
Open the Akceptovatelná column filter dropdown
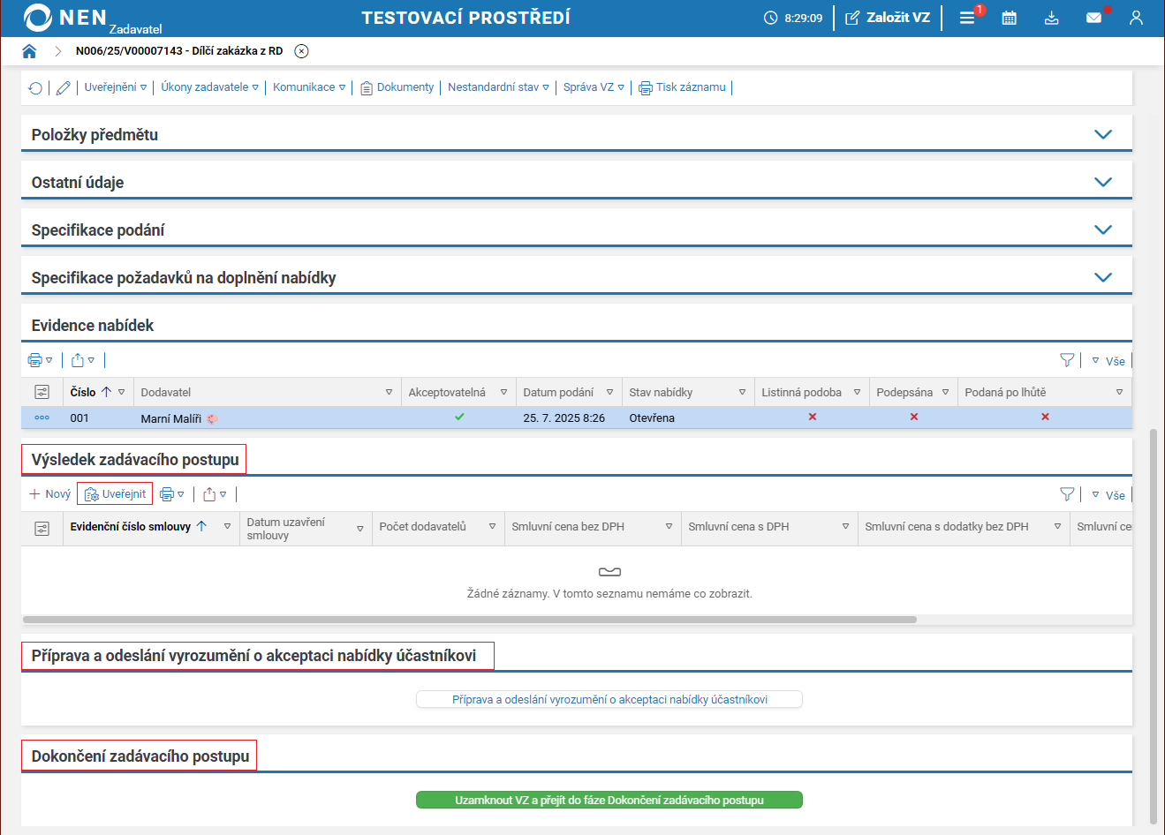503,392
